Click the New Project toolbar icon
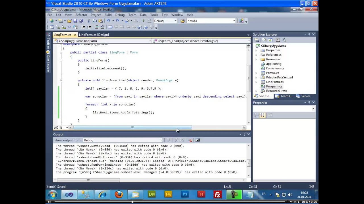The height and width of the screenshot is (204, 364). 51,21
